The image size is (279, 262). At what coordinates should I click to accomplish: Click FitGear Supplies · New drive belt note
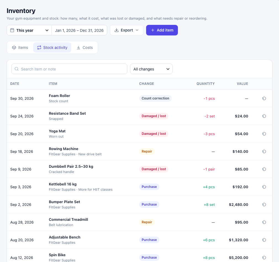(x=75, y=154)
